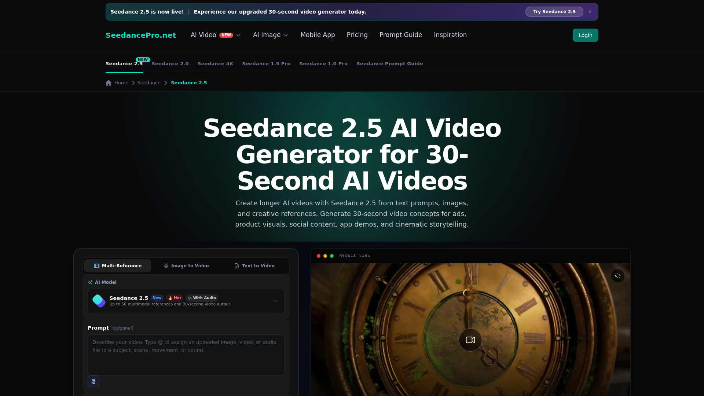The height and width of the screenshot is (396, 704).
Task: Dismiss the Seedance 2.5 announcement banner
Action: point(590,12)
